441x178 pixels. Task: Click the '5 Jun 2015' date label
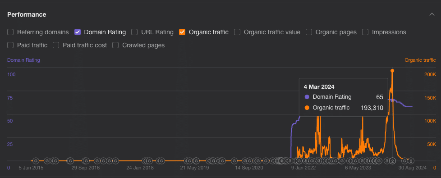tap(31, 168)
